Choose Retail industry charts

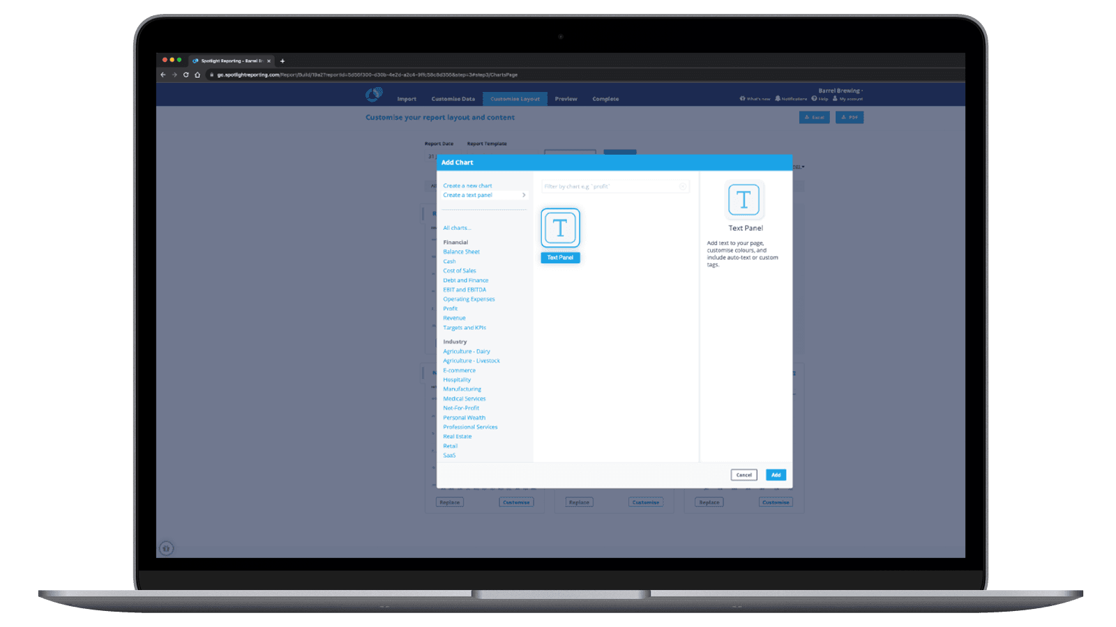pyautogui.click(x=451, y=446)
